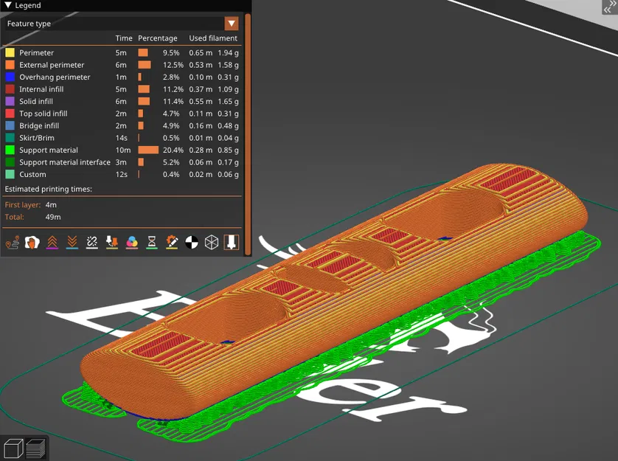The image size is (618, 461).
Task: Switch to 3D editor view cube icon
Action: click(13, 448)
